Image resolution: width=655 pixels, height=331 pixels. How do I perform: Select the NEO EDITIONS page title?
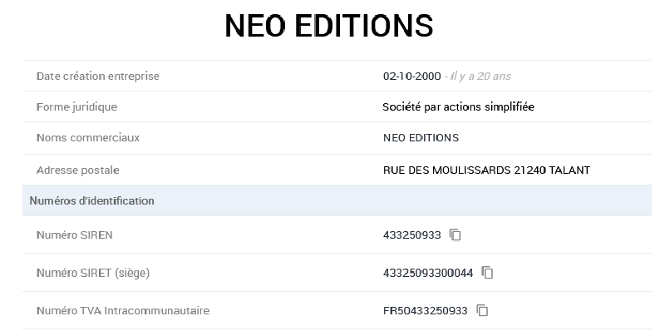(x=329, y=26)
